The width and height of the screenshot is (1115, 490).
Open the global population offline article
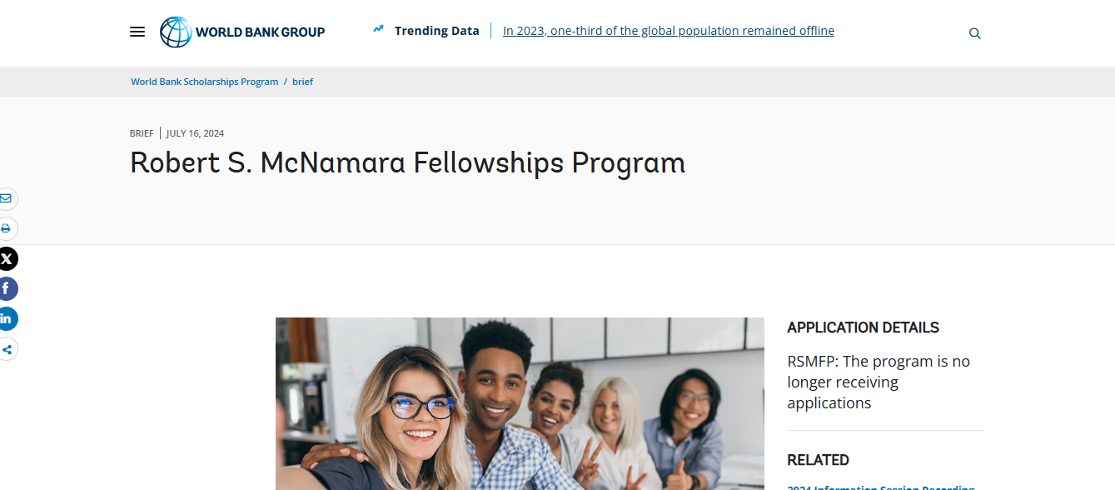pos(669,30)
